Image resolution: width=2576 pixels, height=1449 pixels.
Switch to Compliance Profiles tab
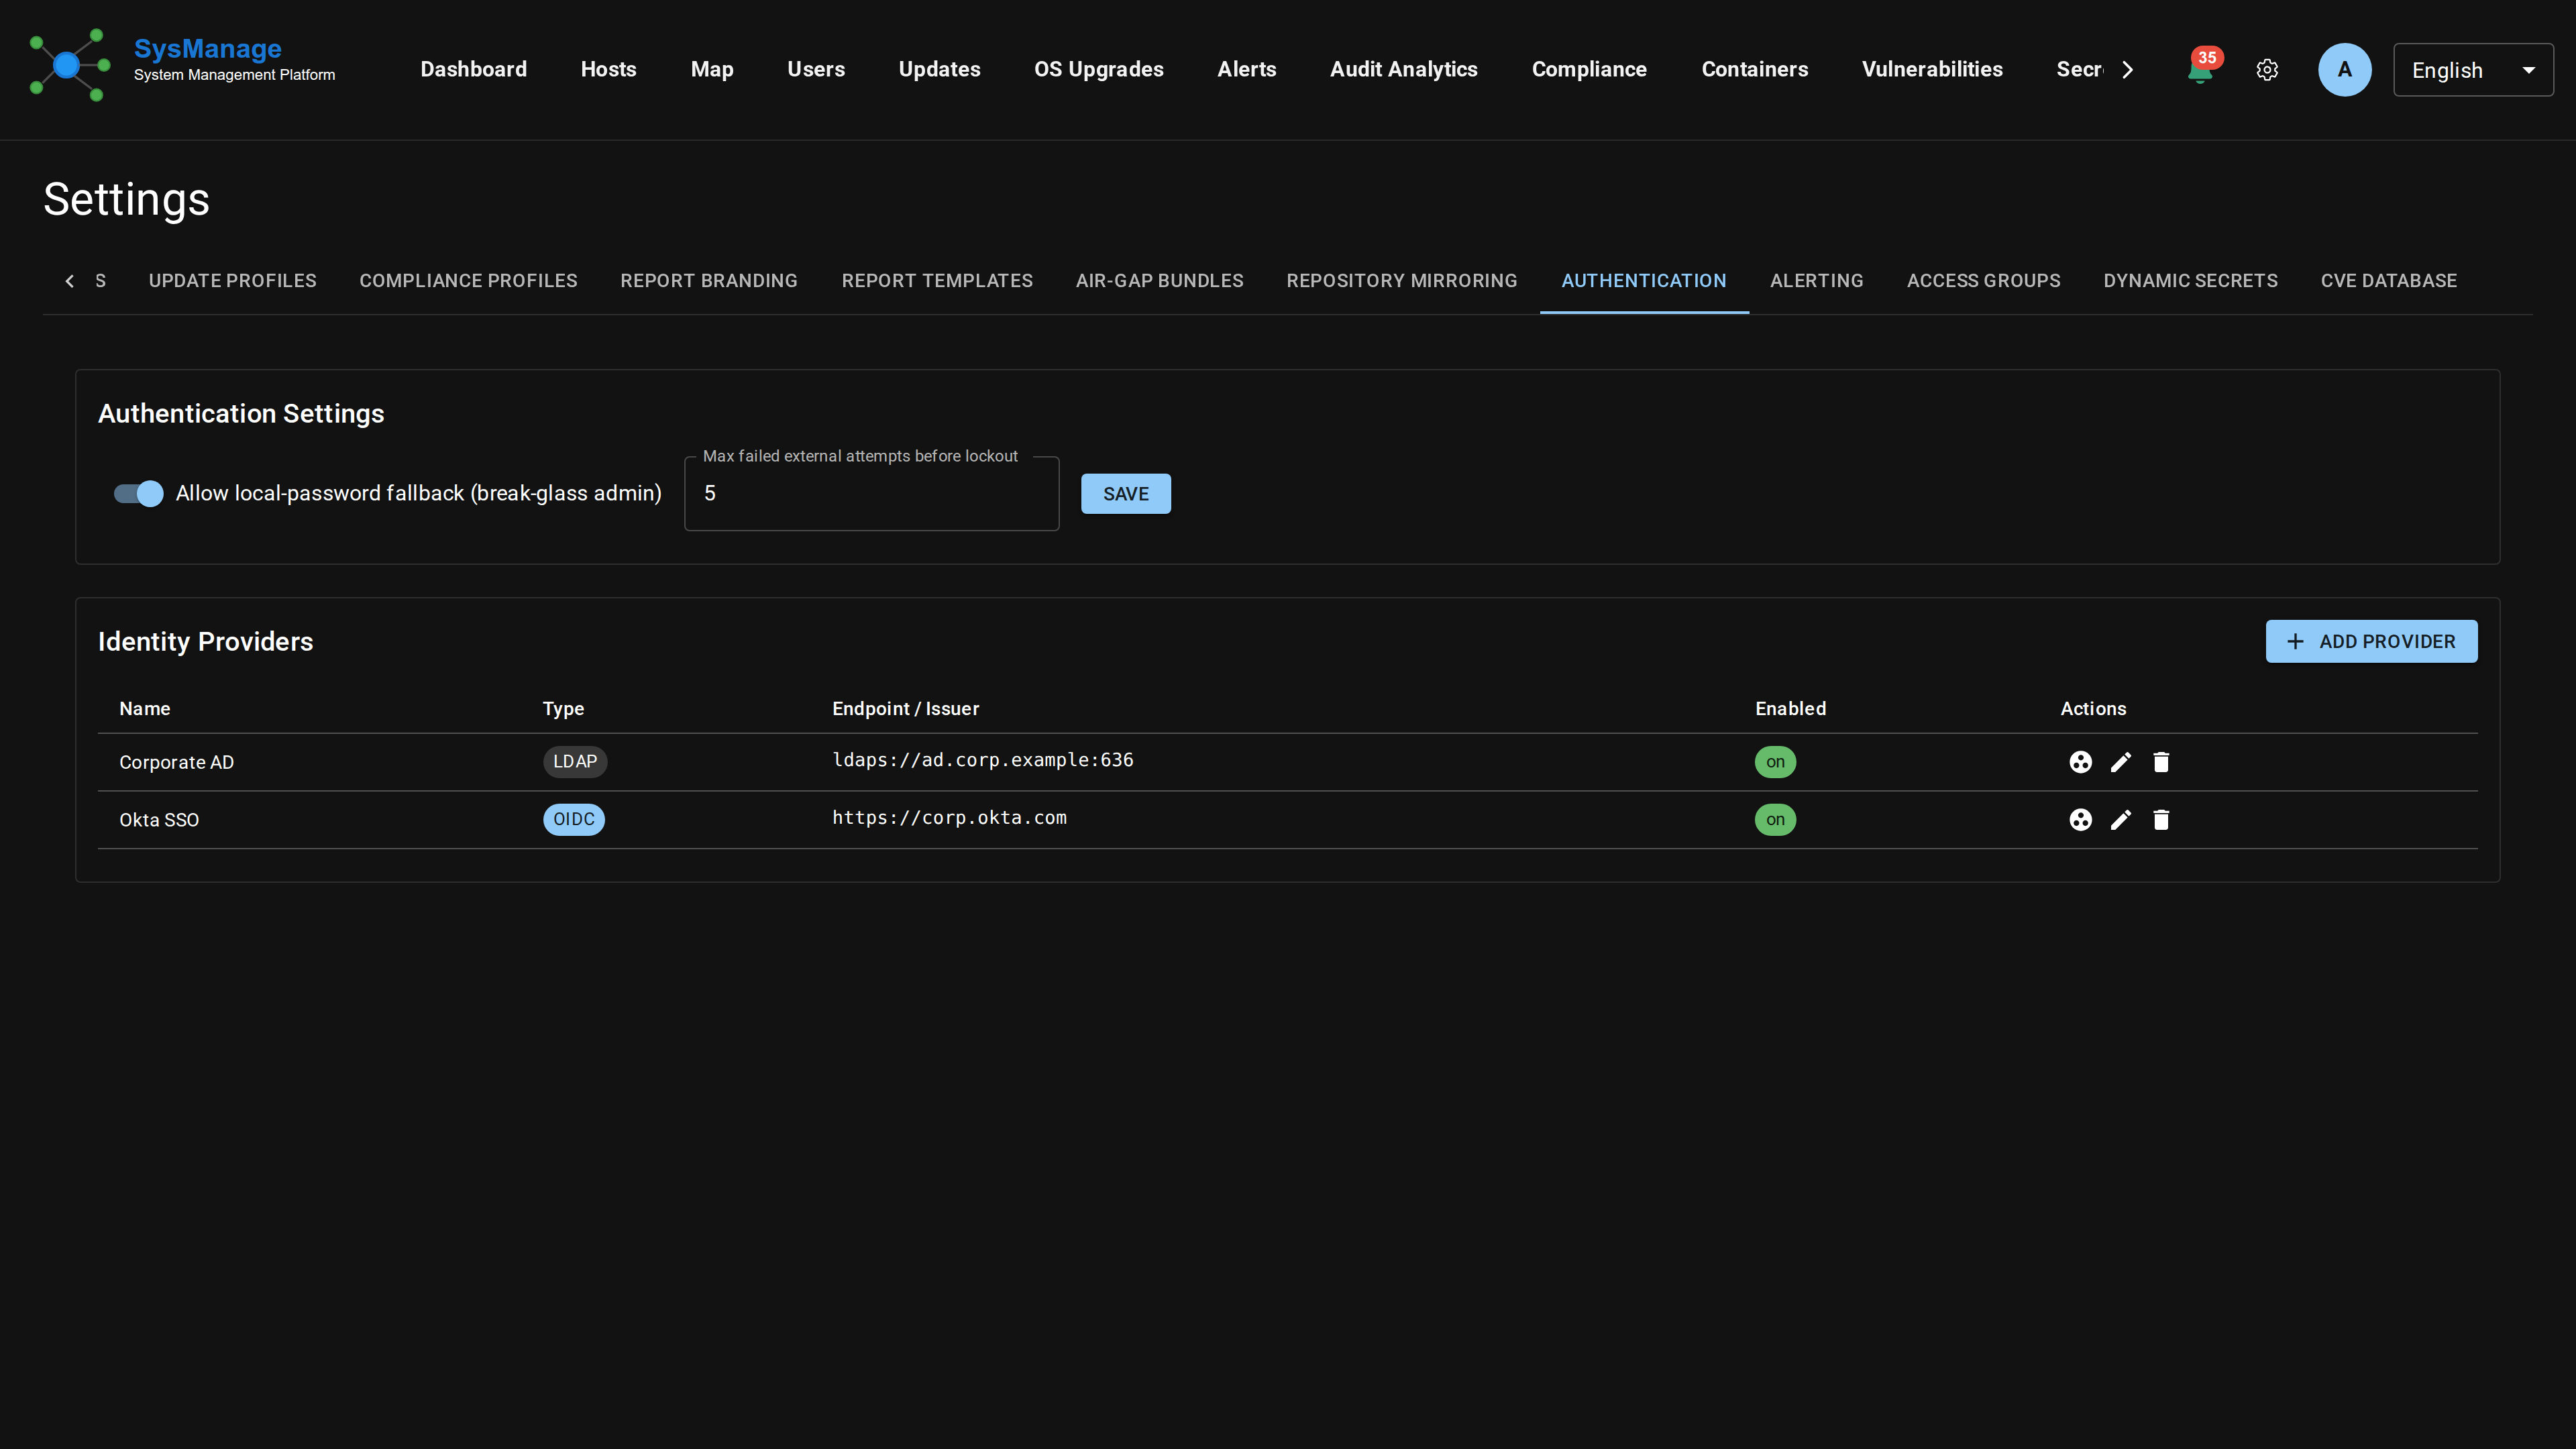pyautogui.click(x=468, y=281)
